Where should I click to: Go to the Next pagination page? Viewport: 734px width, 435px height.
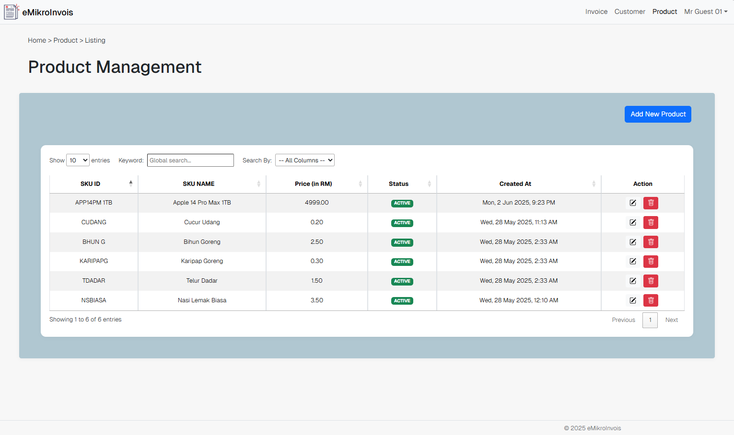(x=671, y=320)
